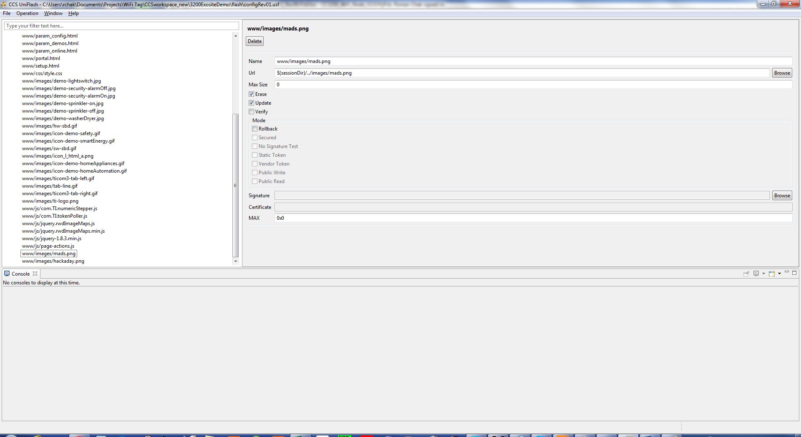Viewport: 801px width, 437px height.
Task: Select the Console tab
Action: coord(20,274)
